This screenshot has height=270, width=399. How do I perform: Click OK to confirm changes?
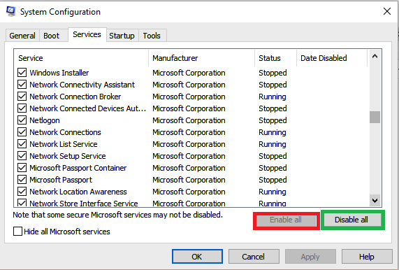coord(197,257)
